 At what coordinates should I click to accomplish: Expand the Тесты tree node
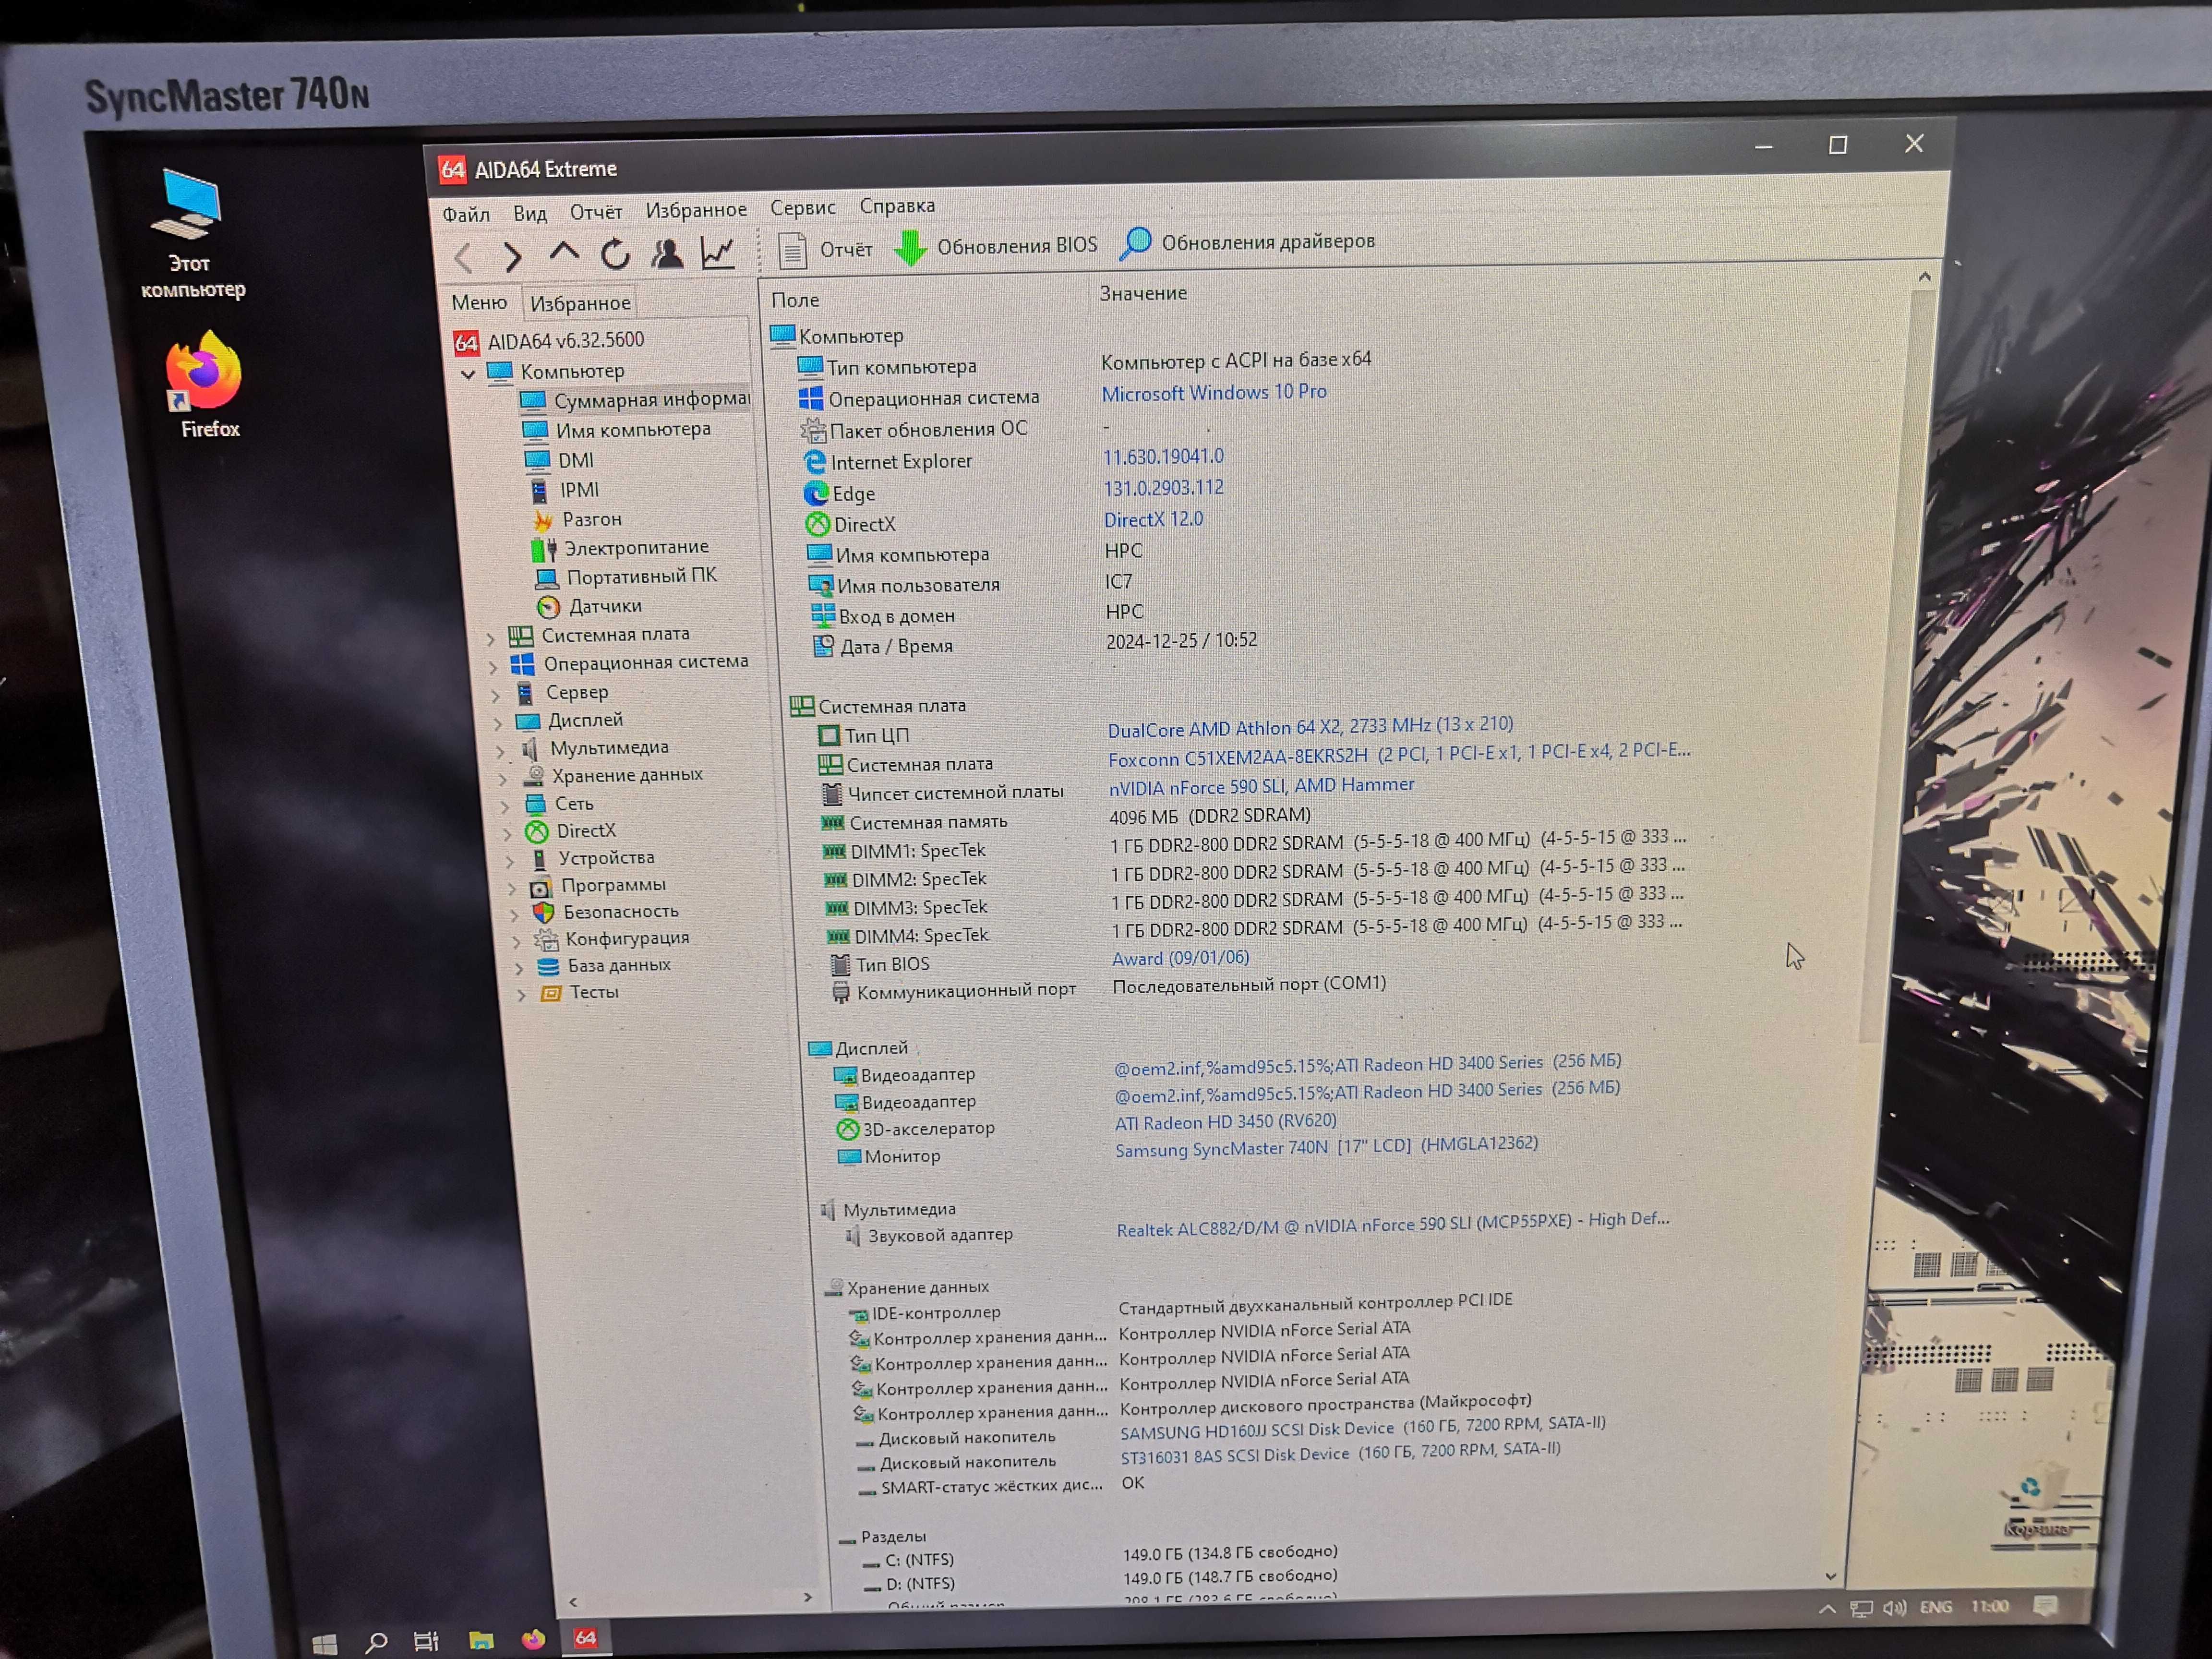tap(521, 995)
